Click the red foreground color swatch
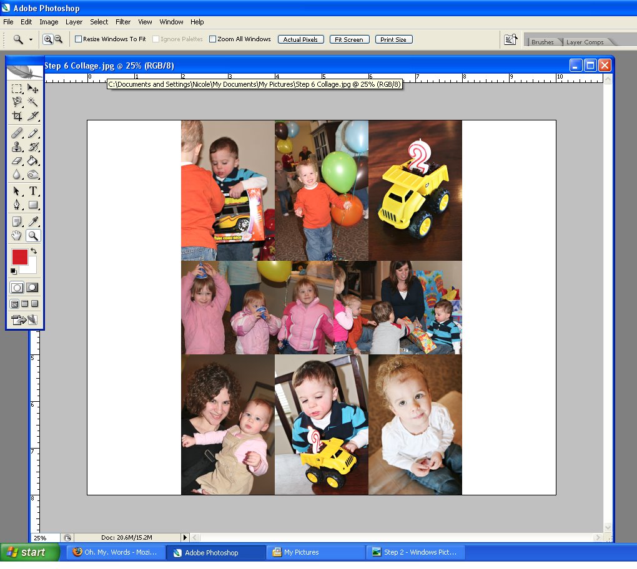Viewport: 637px width, 569px height. pos(19,256)
